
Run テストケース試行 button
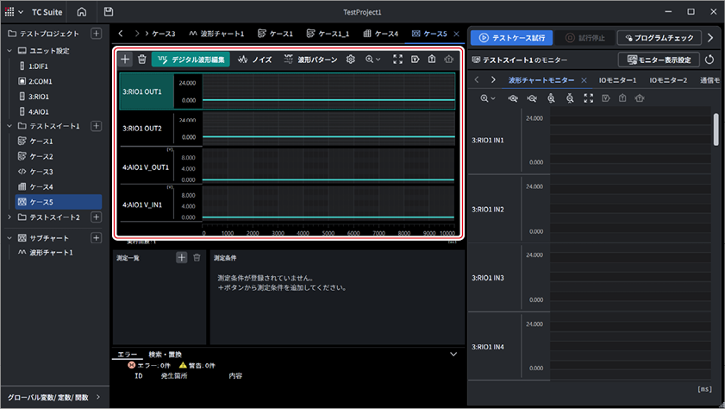coord(511,37)
